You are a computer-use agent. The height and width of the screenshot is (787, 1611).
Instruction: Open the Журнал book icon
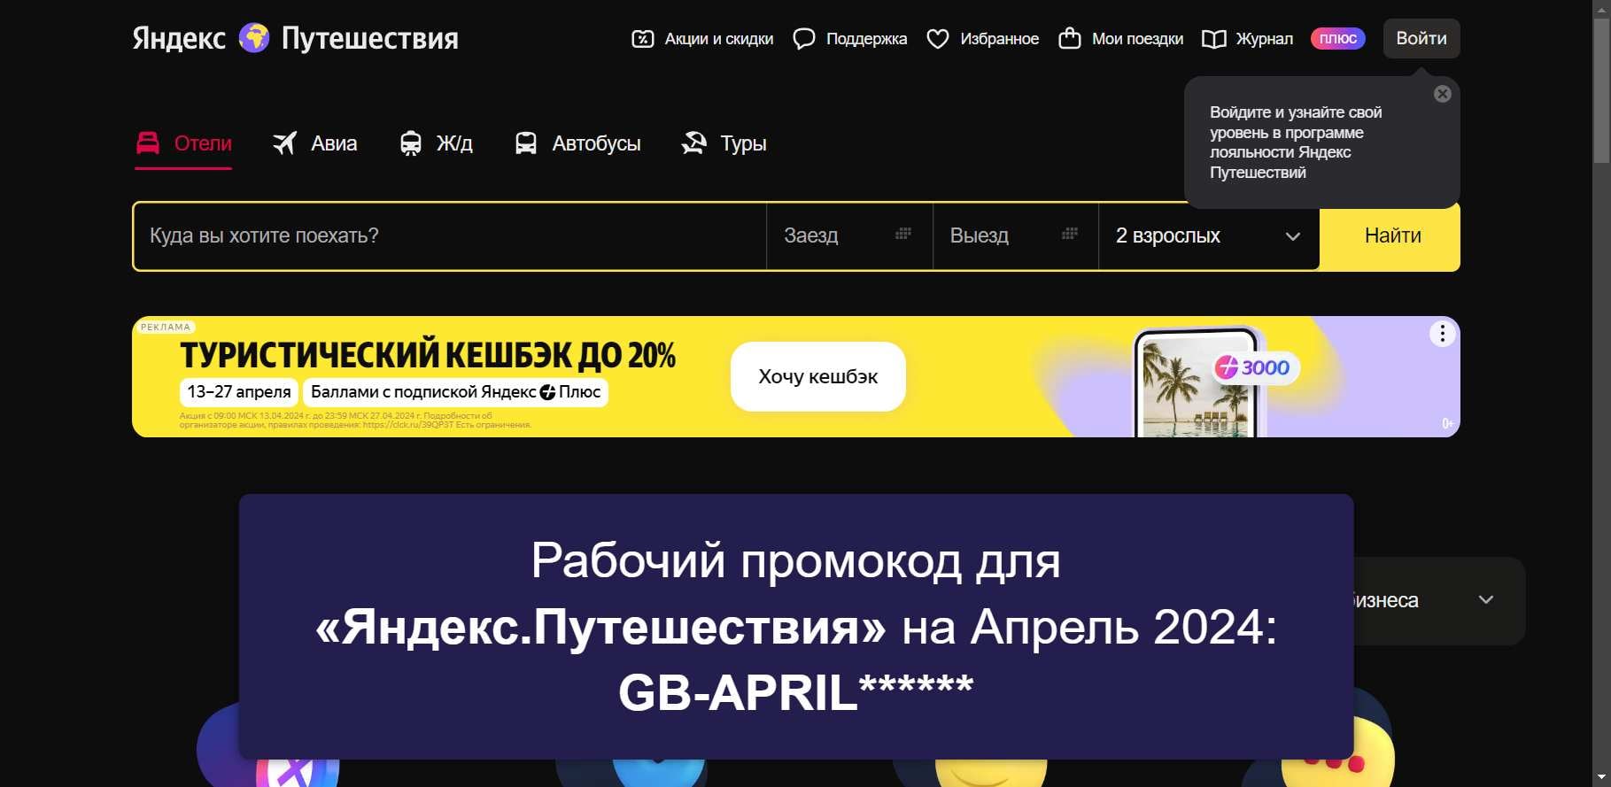tap(1213, 39)
